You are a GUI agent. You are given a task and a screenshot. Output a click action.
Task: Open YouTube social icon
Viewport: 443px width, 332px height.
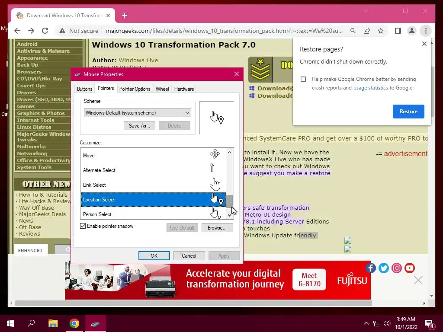[x=409, y=268]
